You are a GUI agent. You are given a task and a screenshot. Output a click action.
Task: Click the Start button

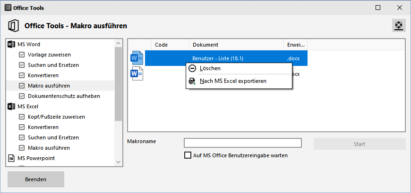coord(360,144)
